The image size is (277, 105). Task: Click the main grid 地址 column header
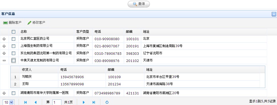click(204, 32)
